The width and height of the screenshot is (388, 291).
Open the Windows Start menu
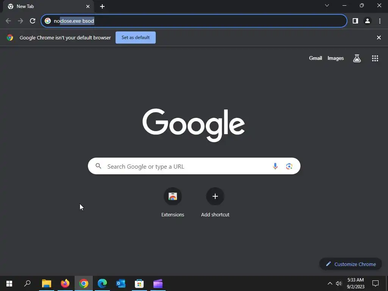[x=9, y=283]
